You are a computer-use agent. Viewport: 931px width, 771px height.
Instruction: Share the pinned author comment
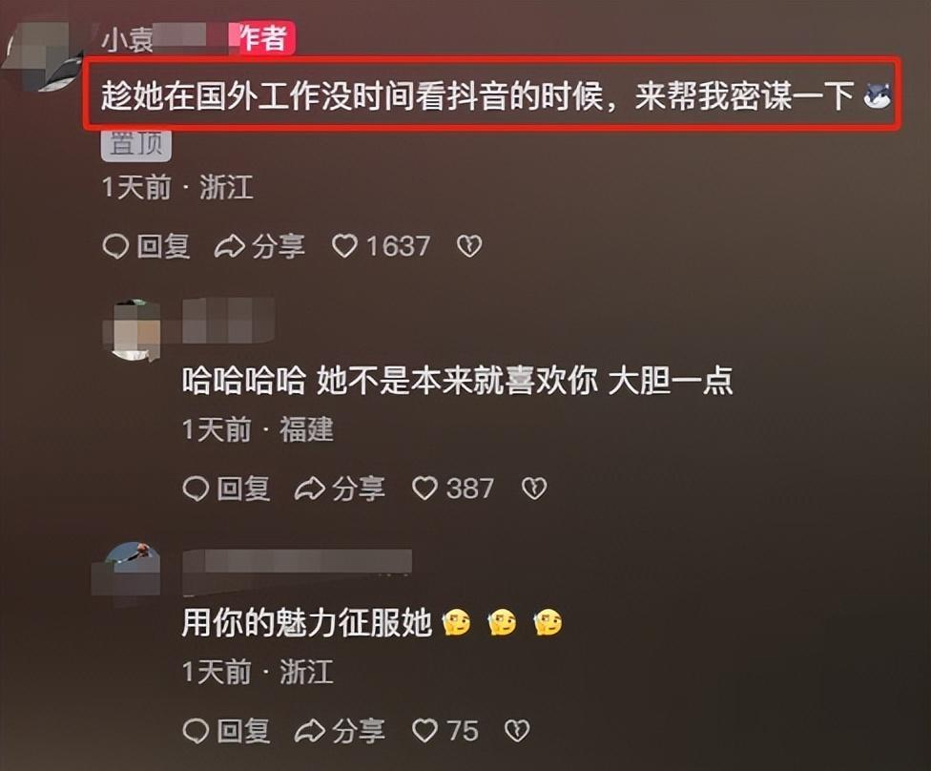[x=260, y=246]
